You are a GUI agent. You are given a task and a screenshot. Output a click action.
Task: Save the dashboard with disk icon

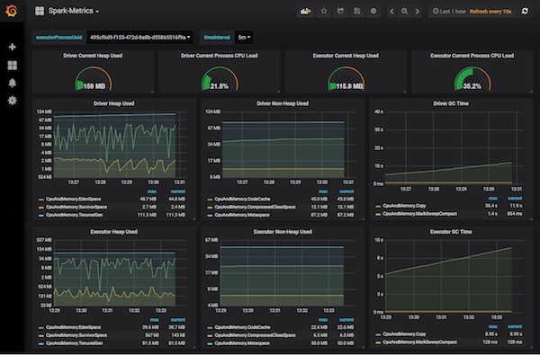(x=356, y=12)
